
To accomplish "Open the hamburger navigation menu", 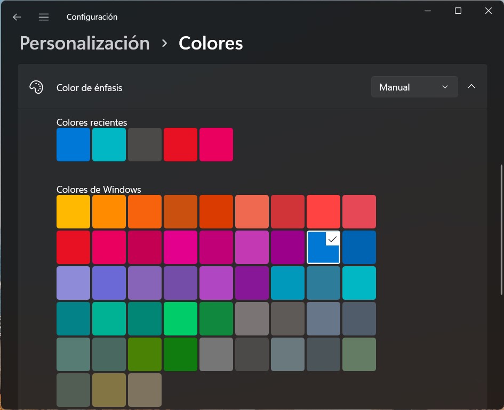I will (x=44, y=17).
